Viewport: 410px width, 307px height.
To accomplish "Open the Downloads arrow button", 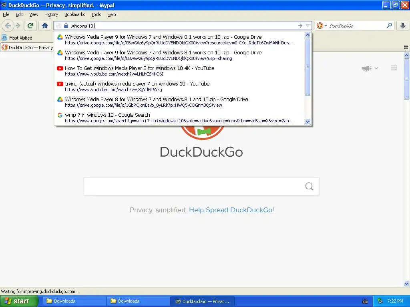I will (x=403, y=26).
